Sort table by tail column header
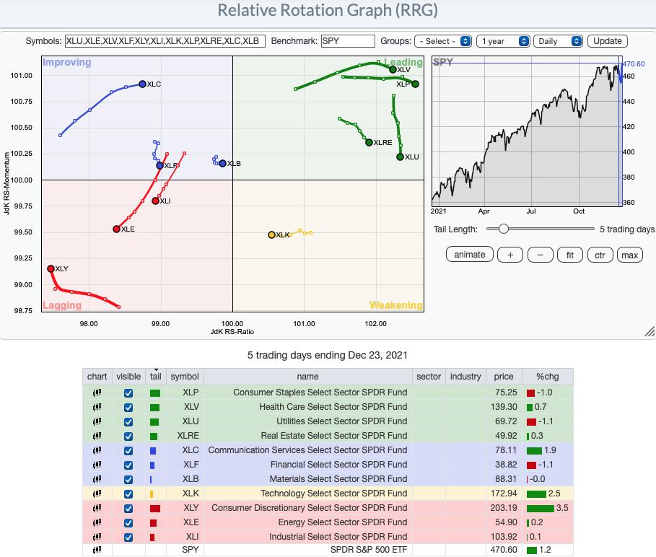Viewport: 656px width, 557px height. pyautogui.click(x=156, y=377)
